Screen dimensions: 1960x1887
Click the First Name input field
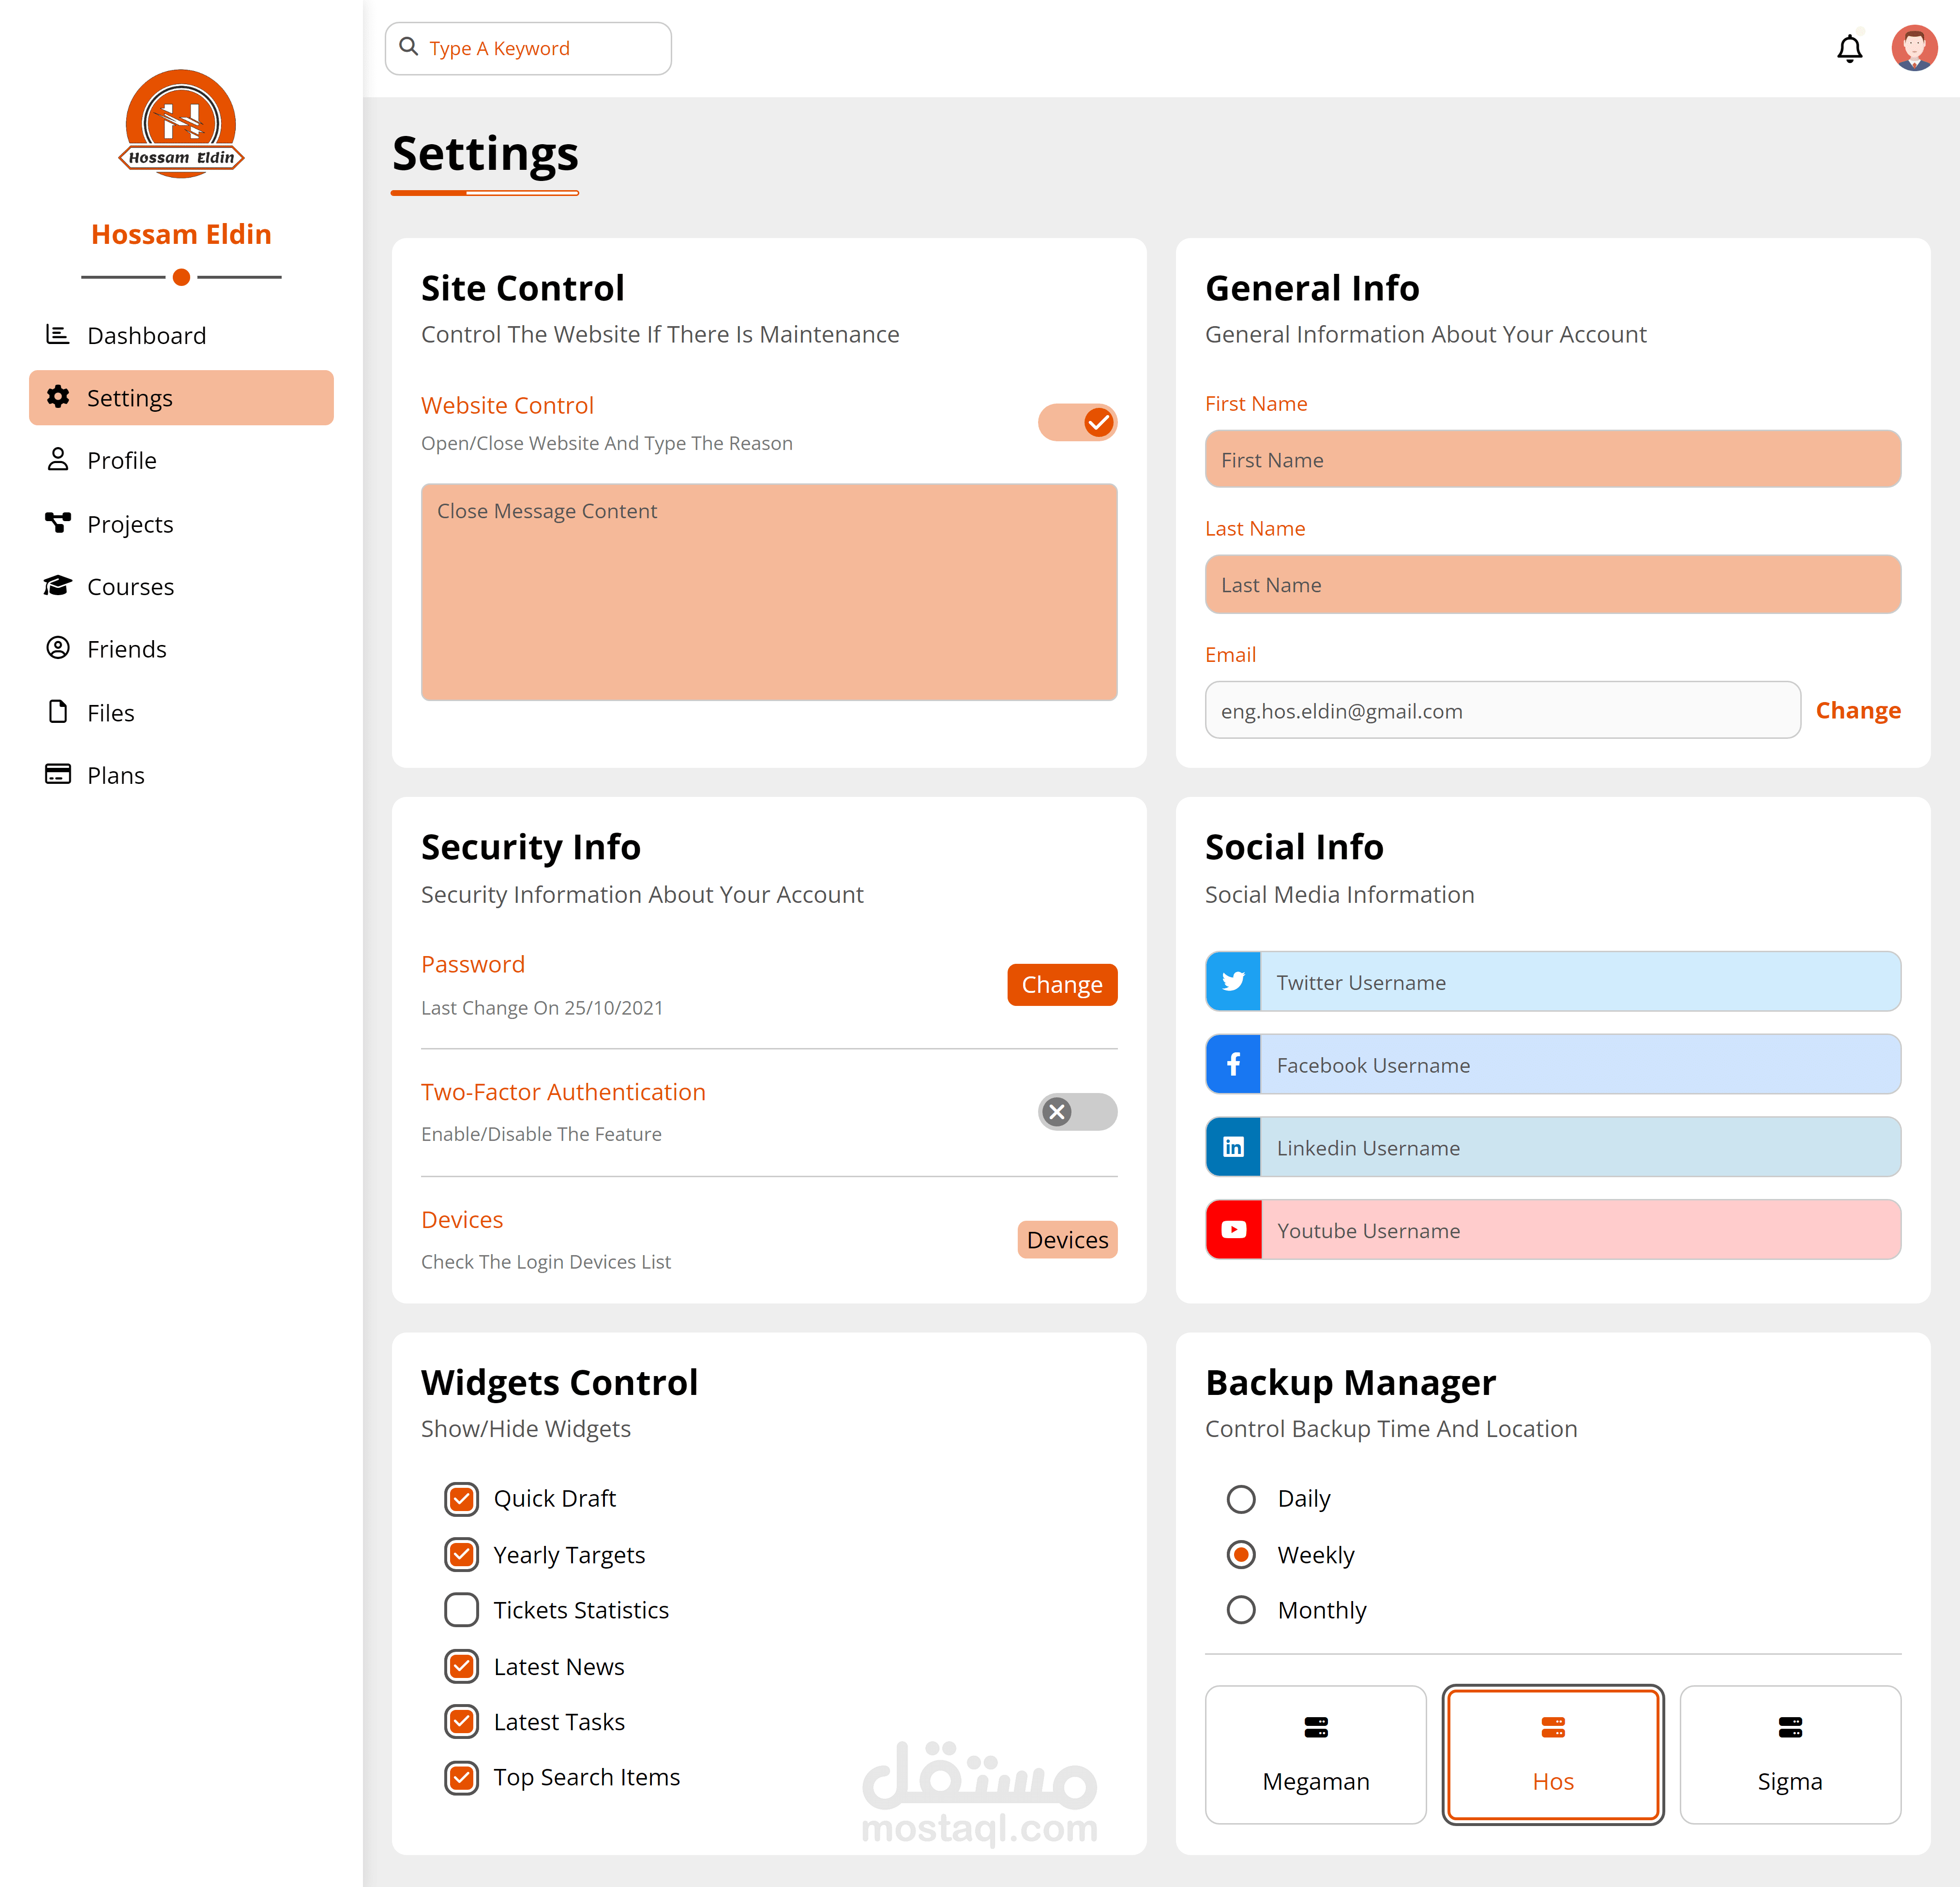[1552, 459]
